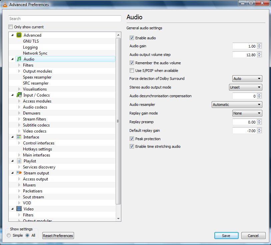Click the tree scrollbar down arrow
Viewport: 271px width, 245px height.
118,219
